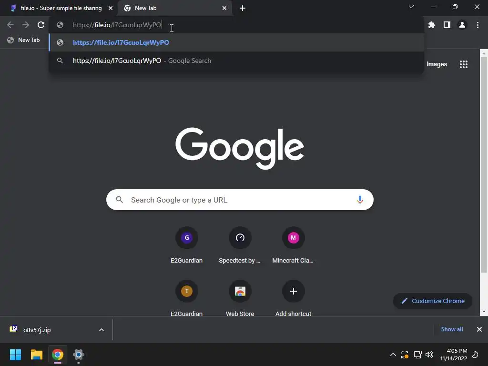
Task: Open the Chrome profile icon
Action: (x=462, y=25)
